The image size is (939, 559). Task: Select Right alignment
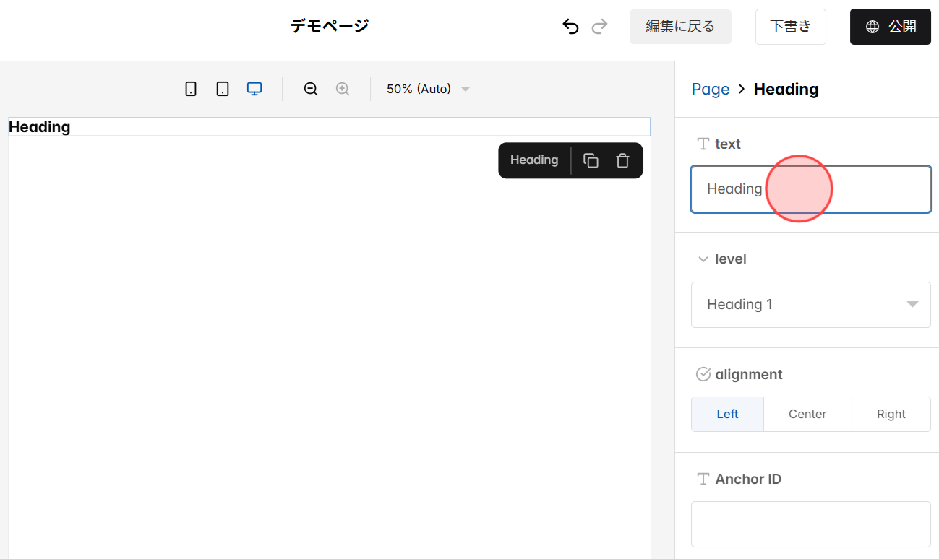coord(891,414)
